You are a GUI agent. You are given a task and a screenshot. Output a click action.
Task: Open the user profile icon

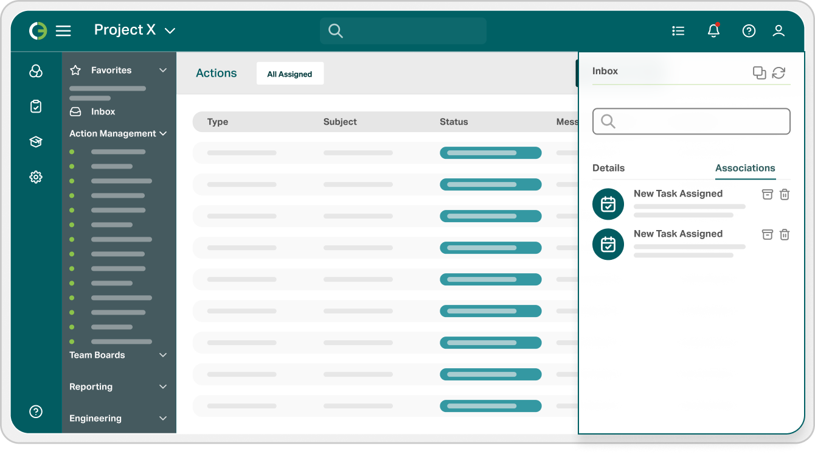(779, 30)
